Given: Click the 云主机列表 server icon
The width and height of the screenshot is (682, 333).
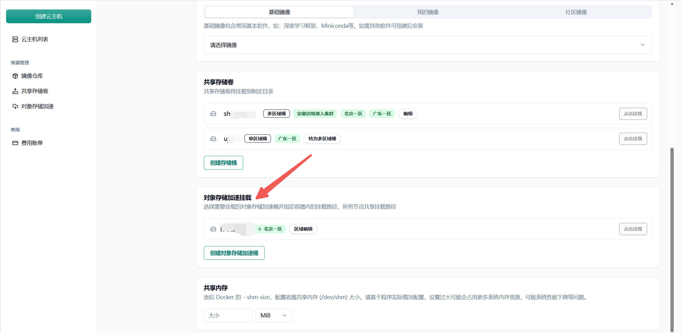Looking at the screenshot, I should (x=15, y=39).
